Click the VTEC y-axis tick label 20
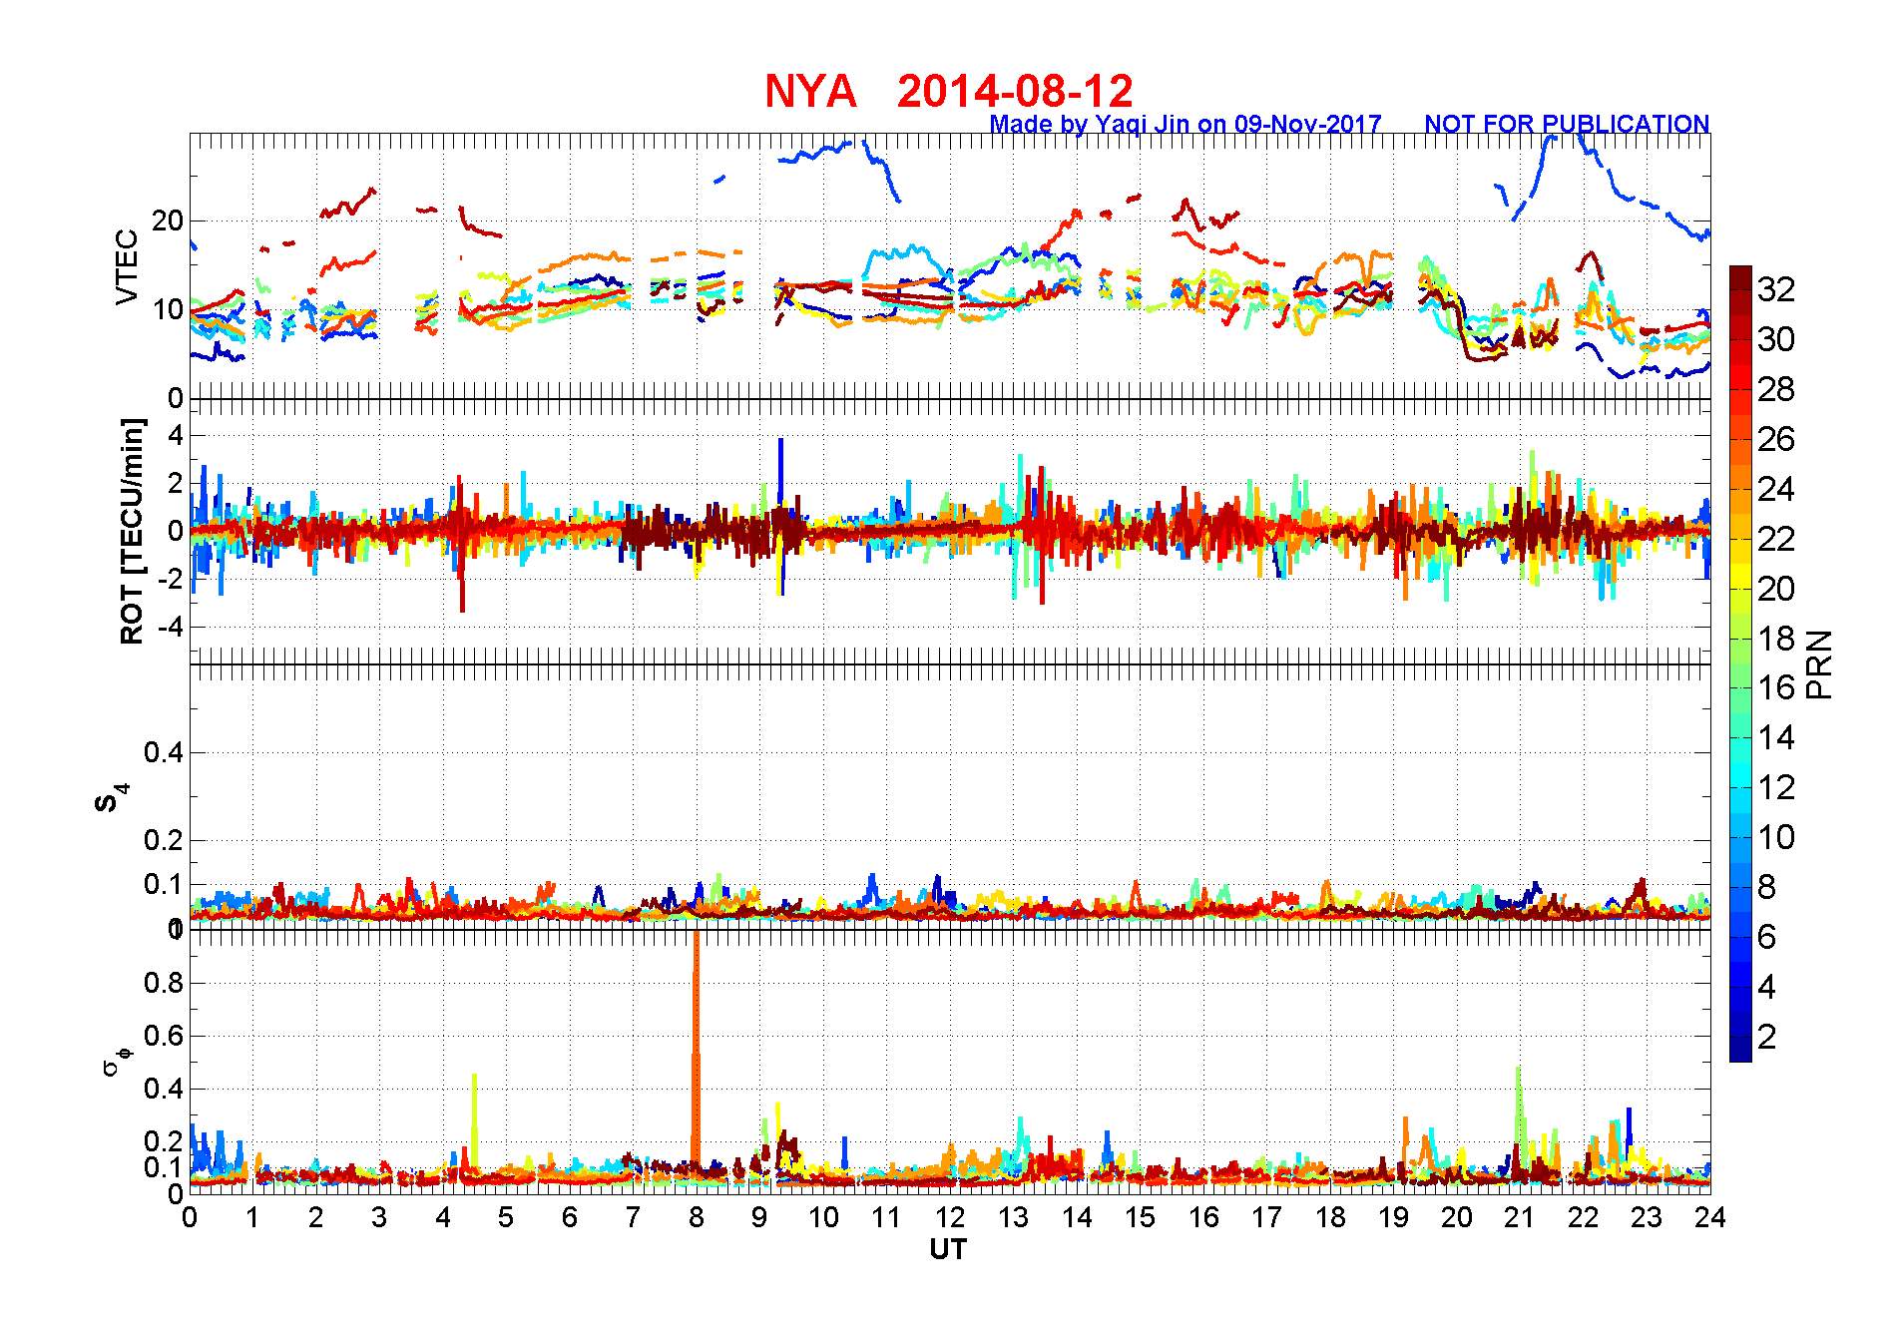Screen dimensions: 1900x1327 [168, 221]
